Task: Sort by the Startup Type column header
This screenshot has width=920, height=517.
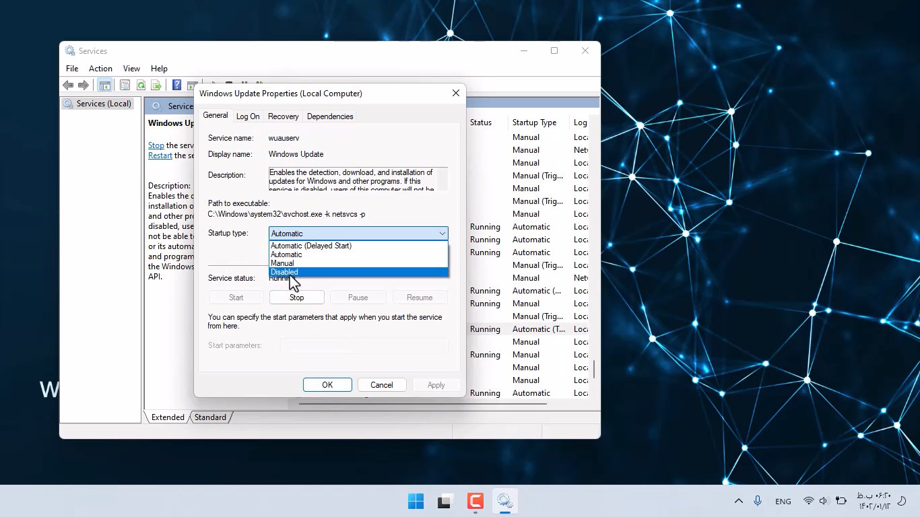Action: 535,123
